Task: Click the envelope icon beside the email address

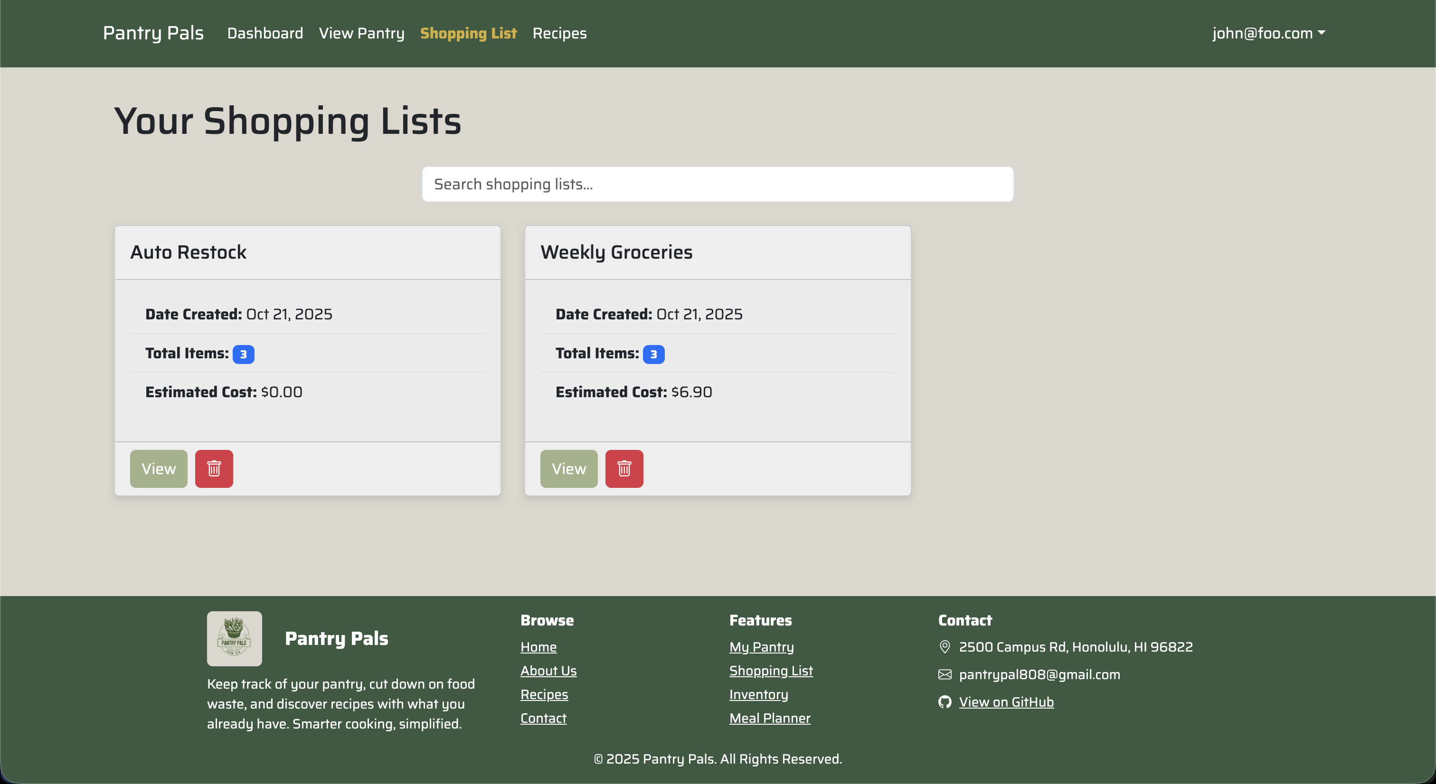Action: [x=945, y=674]
